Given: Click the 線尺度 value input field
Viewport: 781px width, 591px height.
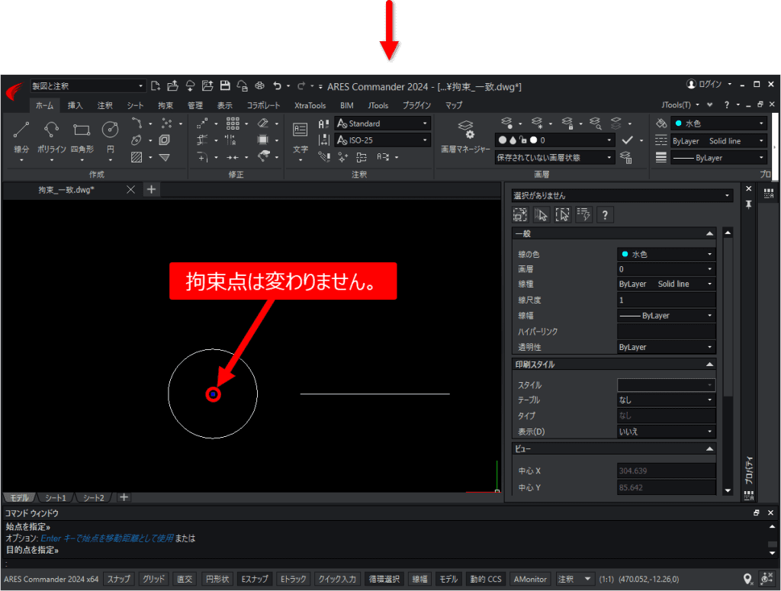Looking at the screenshot, I should tap(666, 300).
